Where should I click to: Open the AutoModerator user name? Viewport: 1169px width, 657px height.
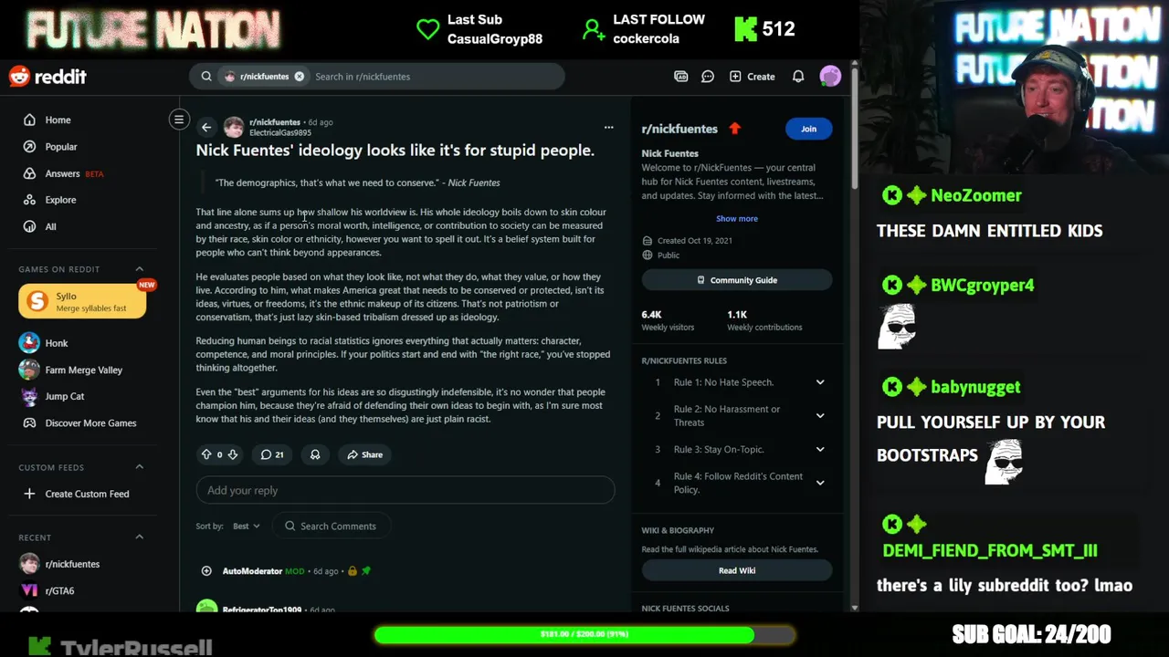click(x=252, y=571)
